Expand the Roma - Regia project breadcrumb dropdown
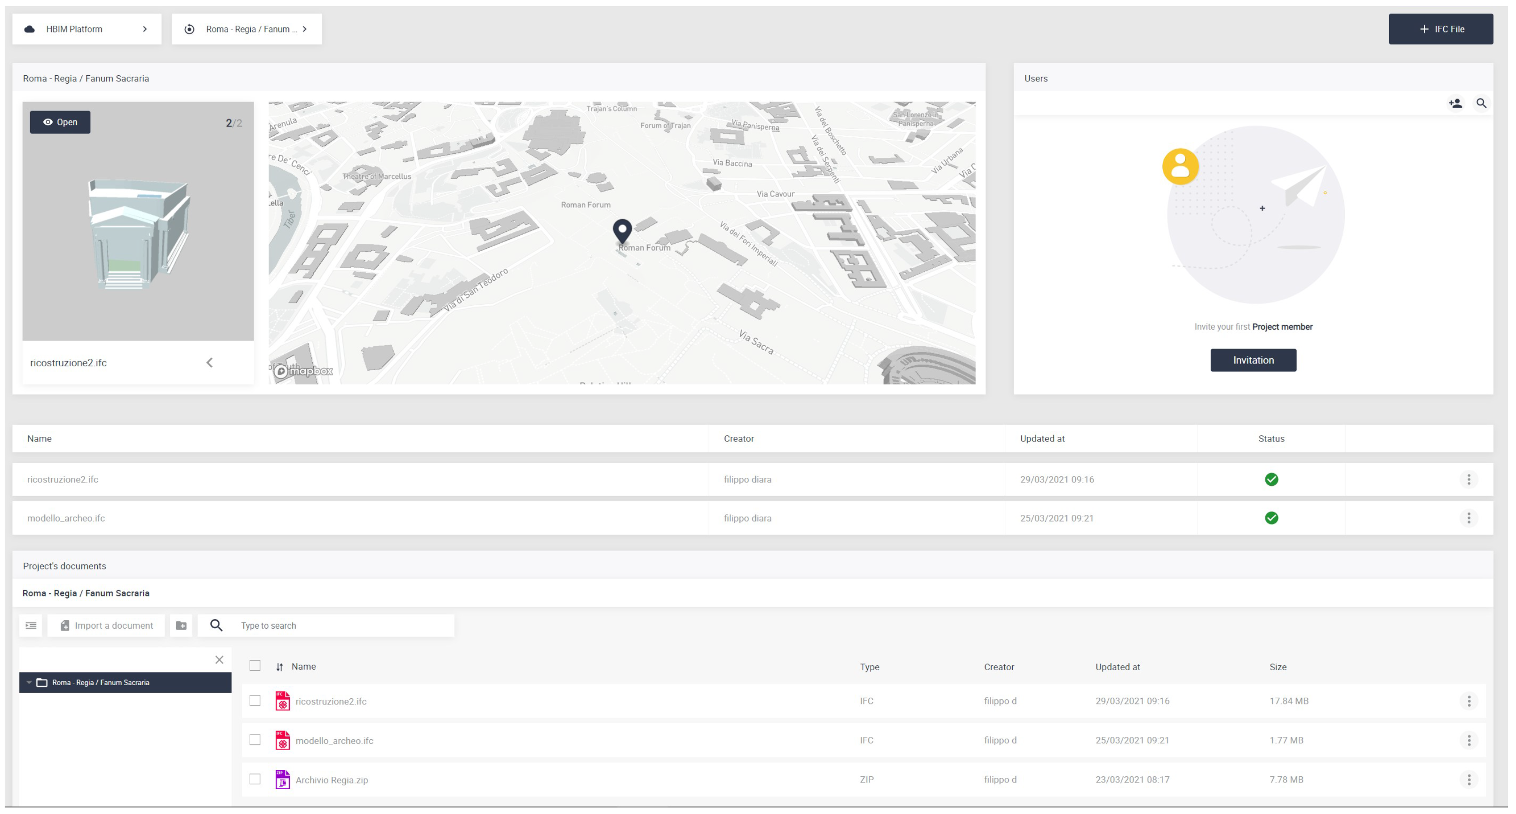The height and width of the screenshot is (814, 1516). [305, 29]
